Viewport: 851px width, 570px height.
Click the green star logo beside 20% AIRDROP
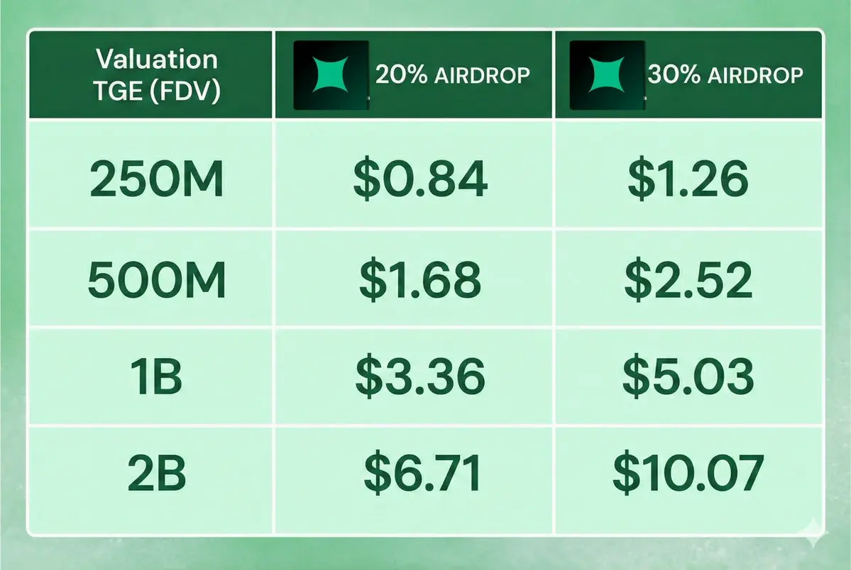tap(331, 75)
